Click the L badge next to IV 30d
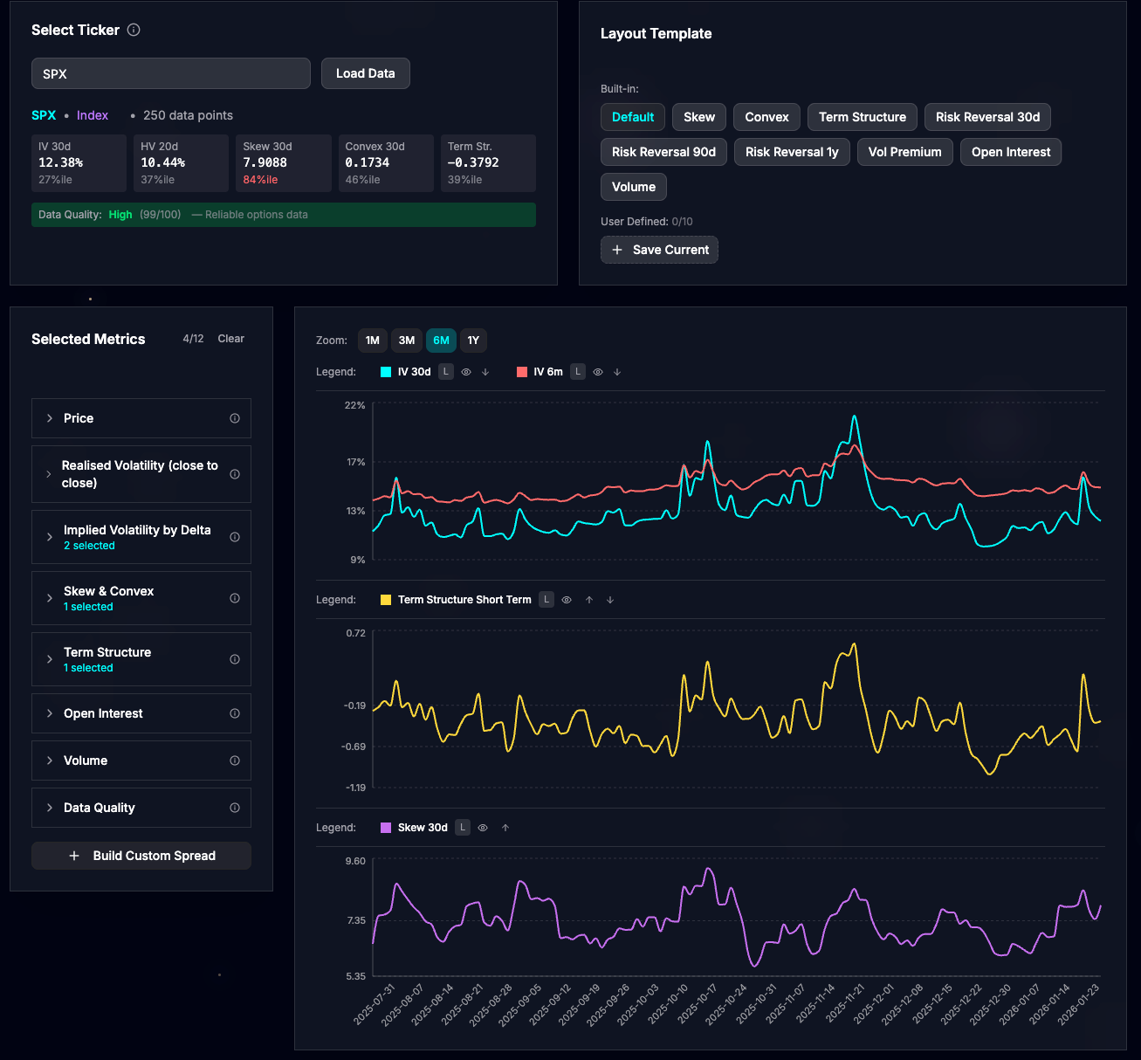 446,372
